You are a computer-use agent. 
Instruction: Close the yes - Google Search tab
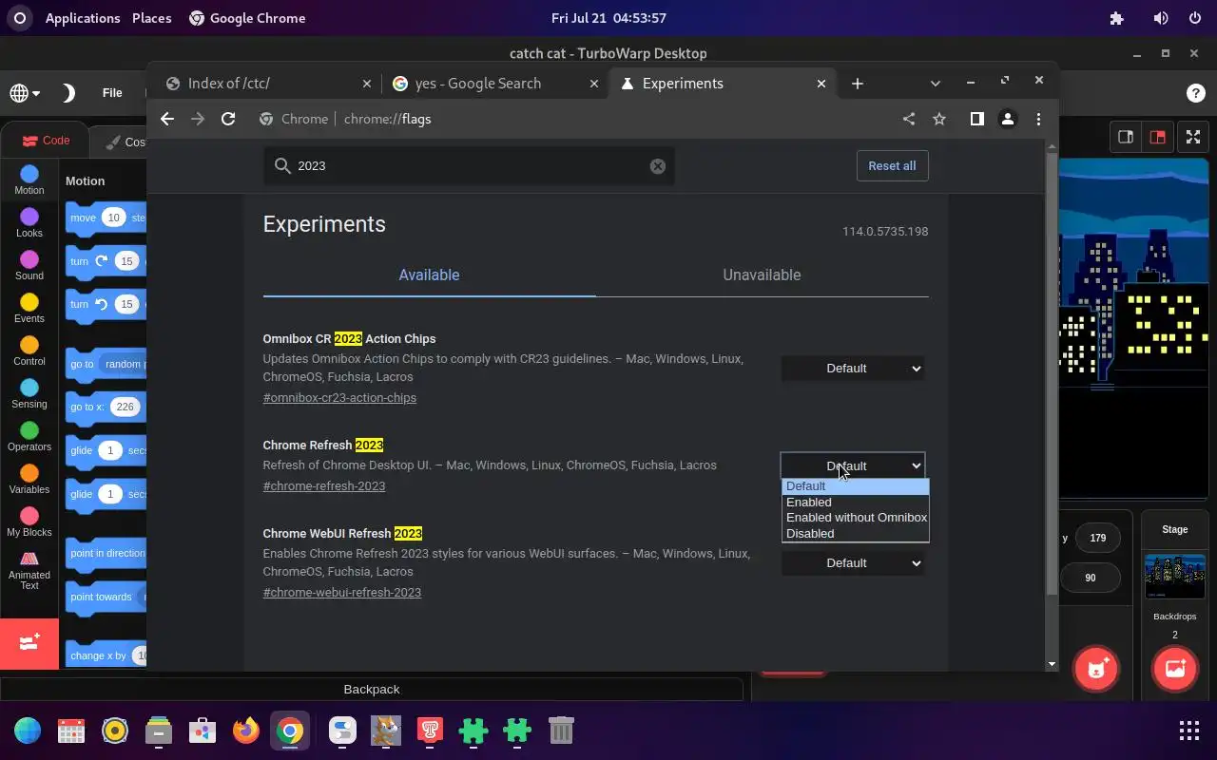[x=594, y=84]
